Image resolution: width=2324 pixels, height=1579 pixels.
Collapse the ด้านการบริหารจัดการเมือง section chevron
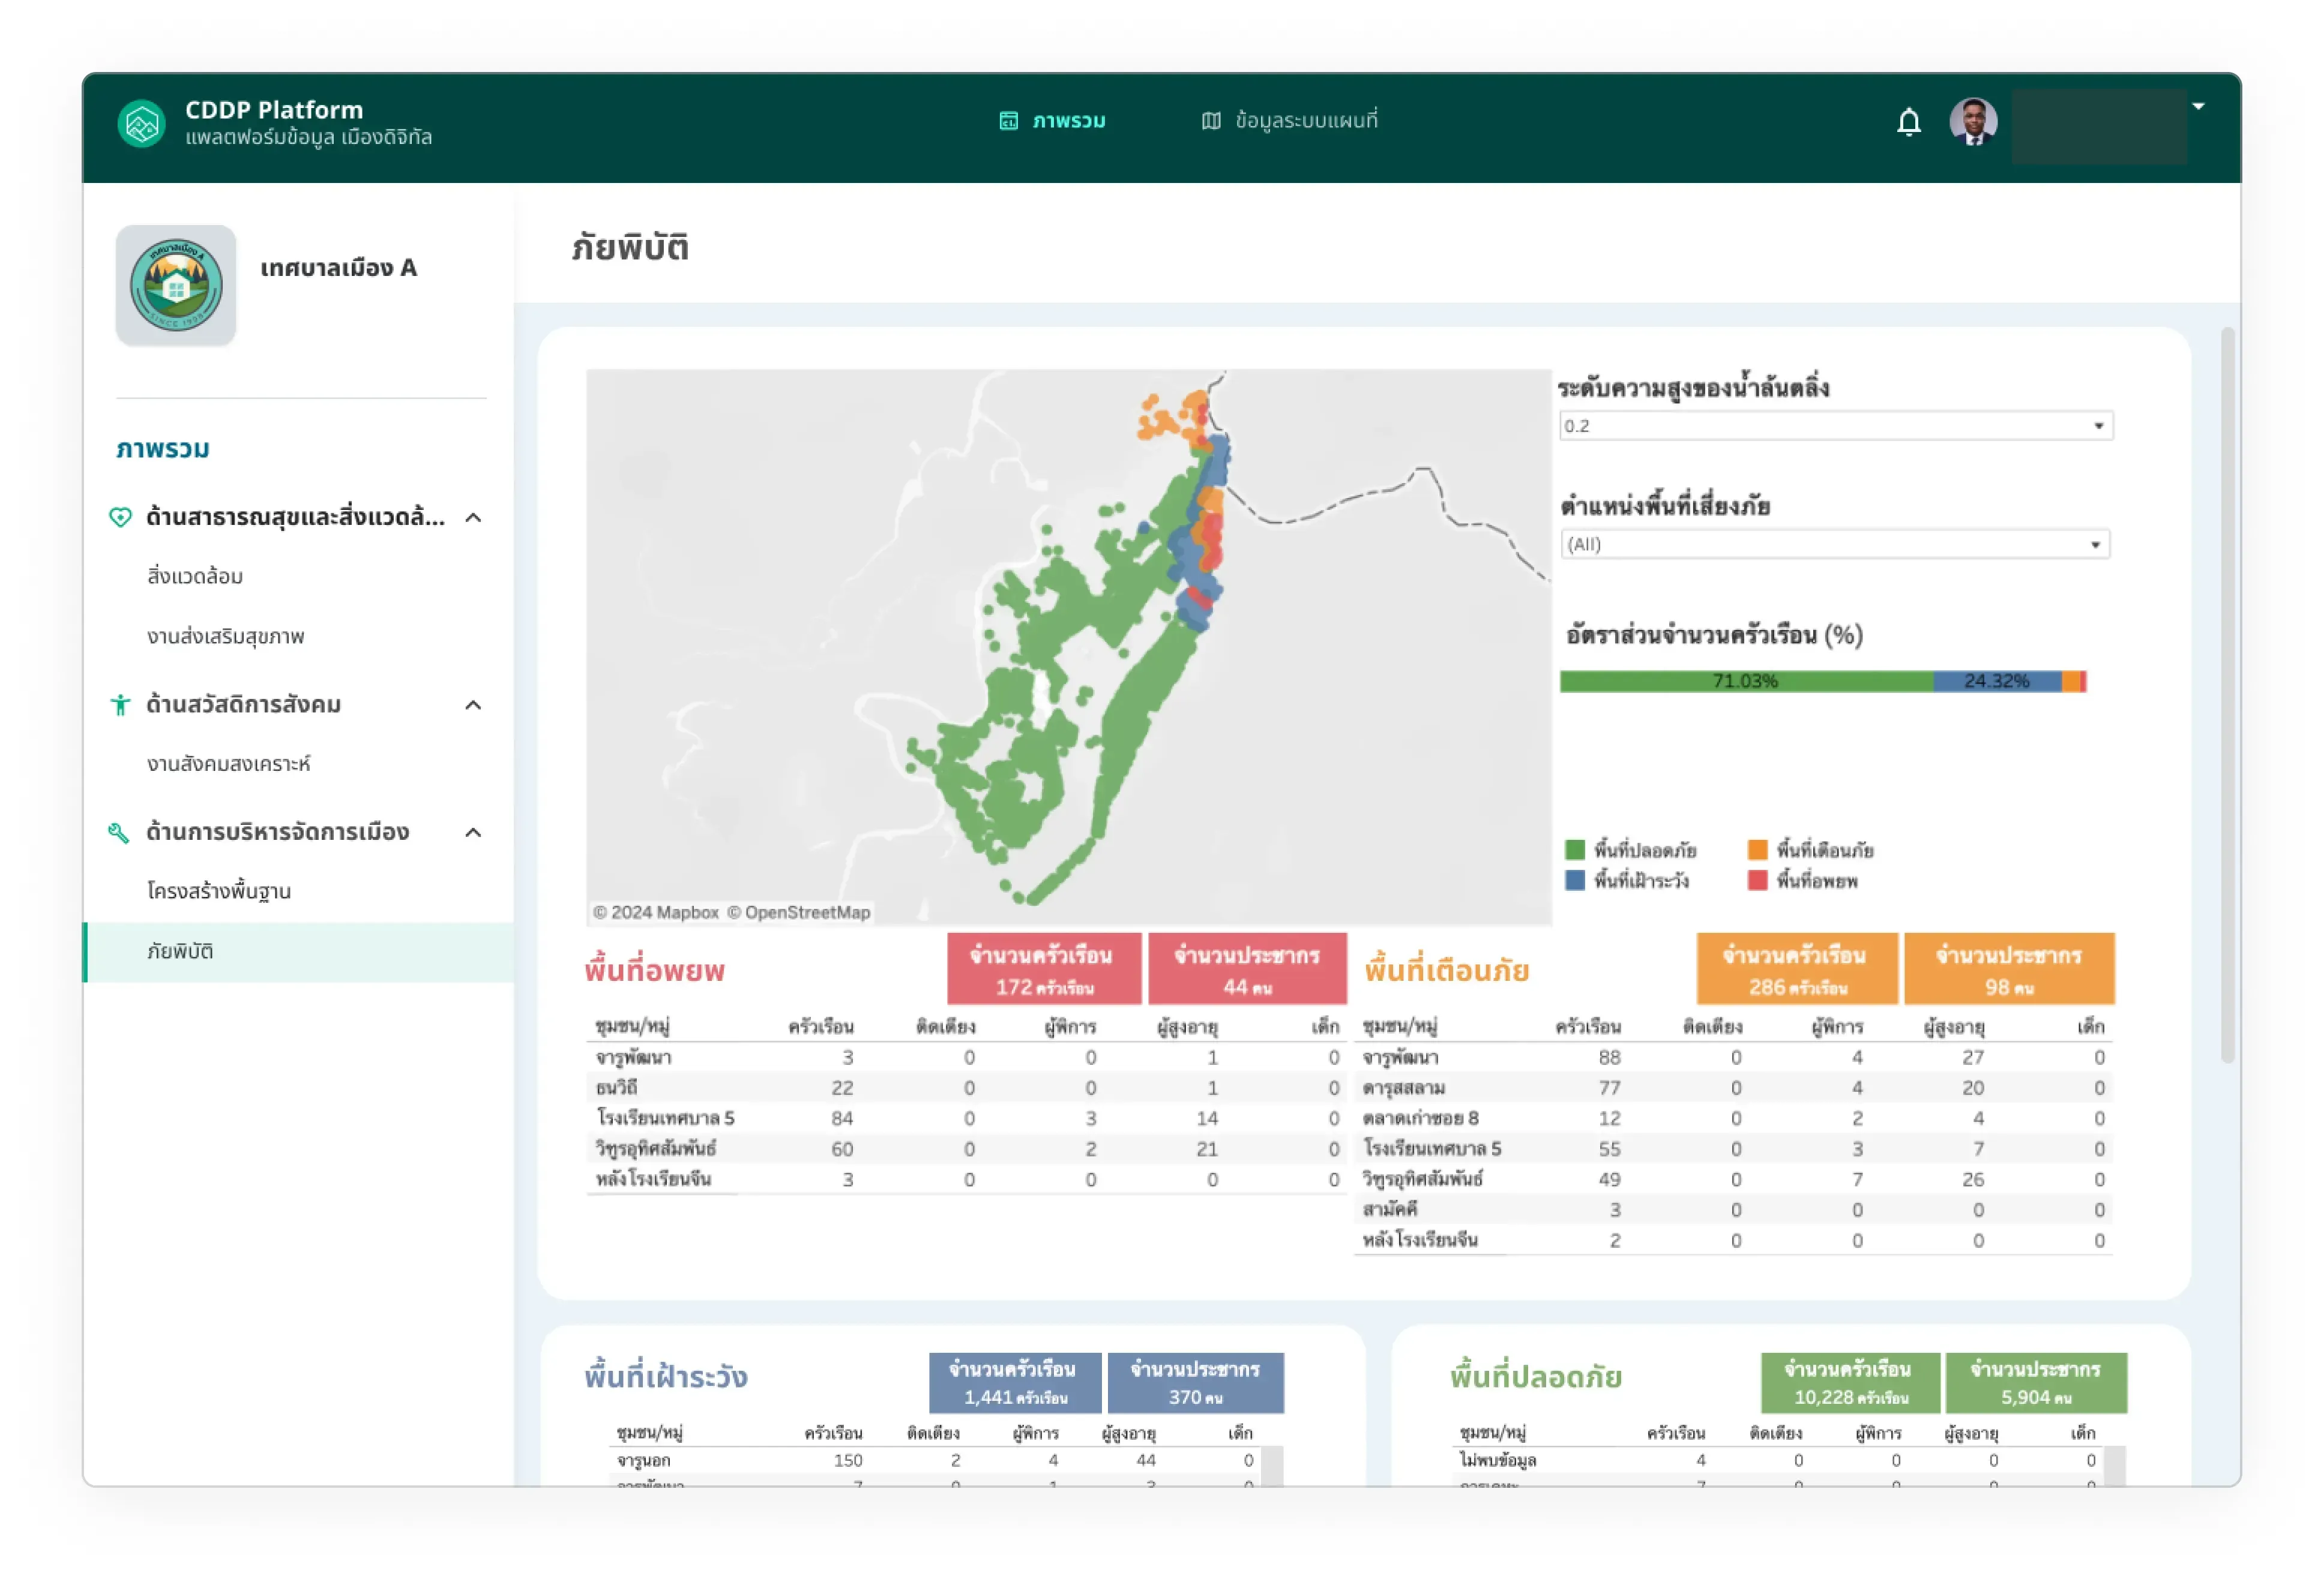pyautogui.click(x=473, y=833)
